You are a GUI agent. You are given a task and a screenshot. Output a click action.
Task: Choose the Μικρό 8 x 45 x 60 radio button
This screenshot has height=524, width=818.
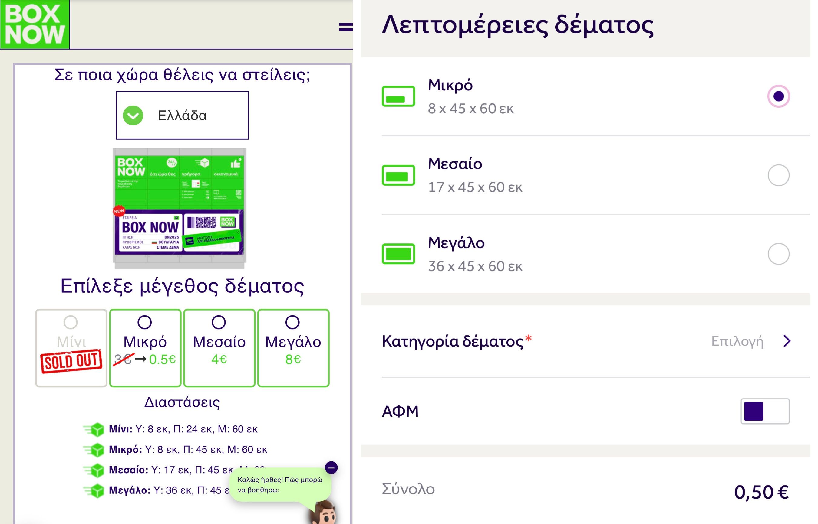coord(778,96)
